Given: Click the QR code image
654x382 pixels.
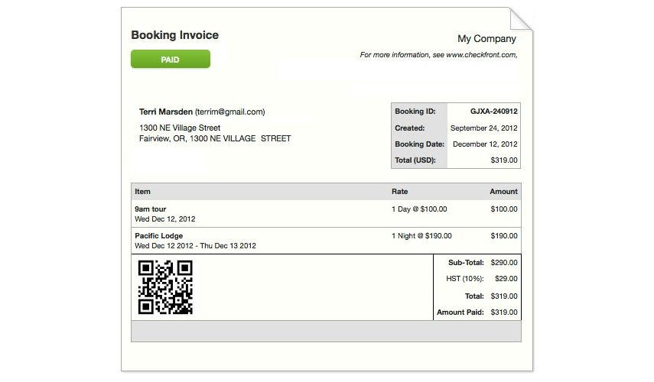Looking at the screenshot, I should 165,287.
